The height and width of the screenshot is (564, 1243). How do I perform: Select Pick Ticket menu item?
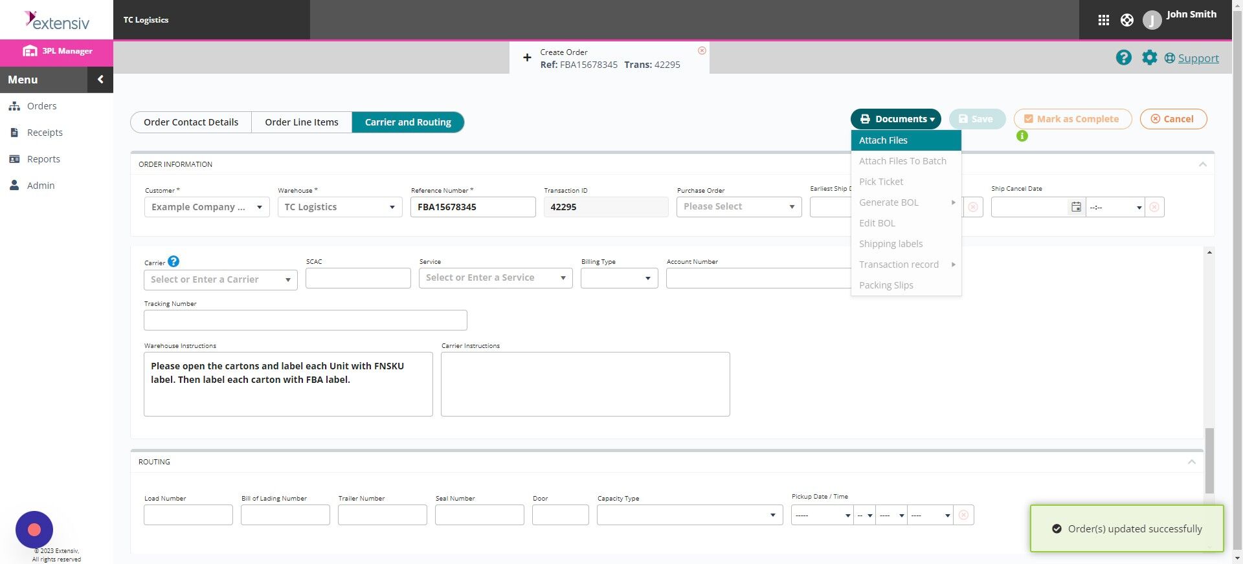906,182
